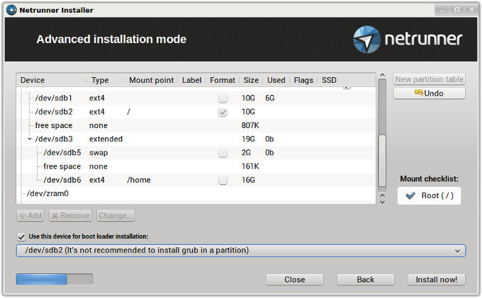
Task: Enable Format checkbox for /dev/sdb1
Action: tap(223, 98)
